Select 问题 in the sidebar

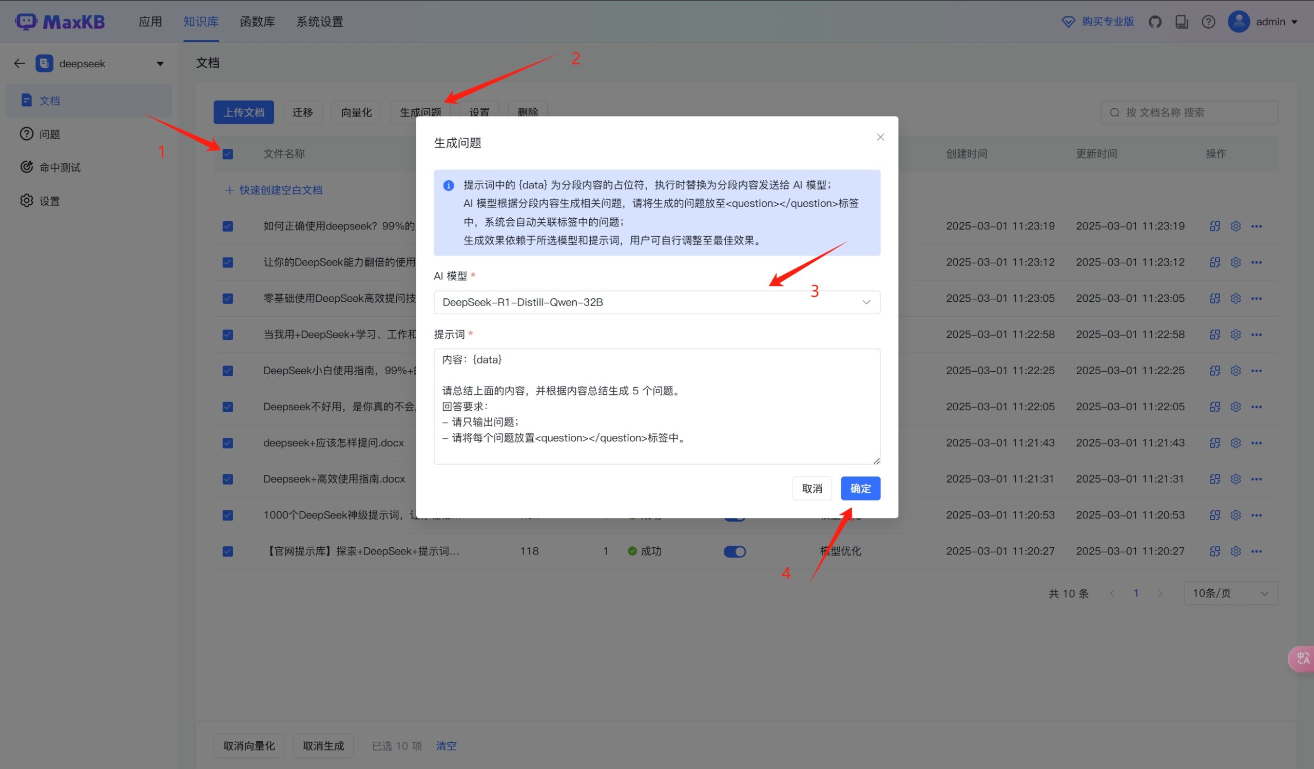[89, 134]
